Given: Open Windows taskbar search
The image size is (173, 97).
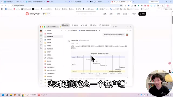Looking at the screenshot, I should [x=7, y=95].
